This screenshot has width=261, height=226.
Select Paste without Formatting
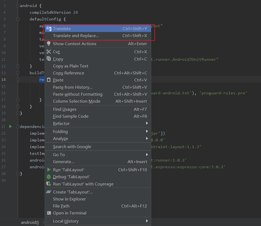click(98, 94)
